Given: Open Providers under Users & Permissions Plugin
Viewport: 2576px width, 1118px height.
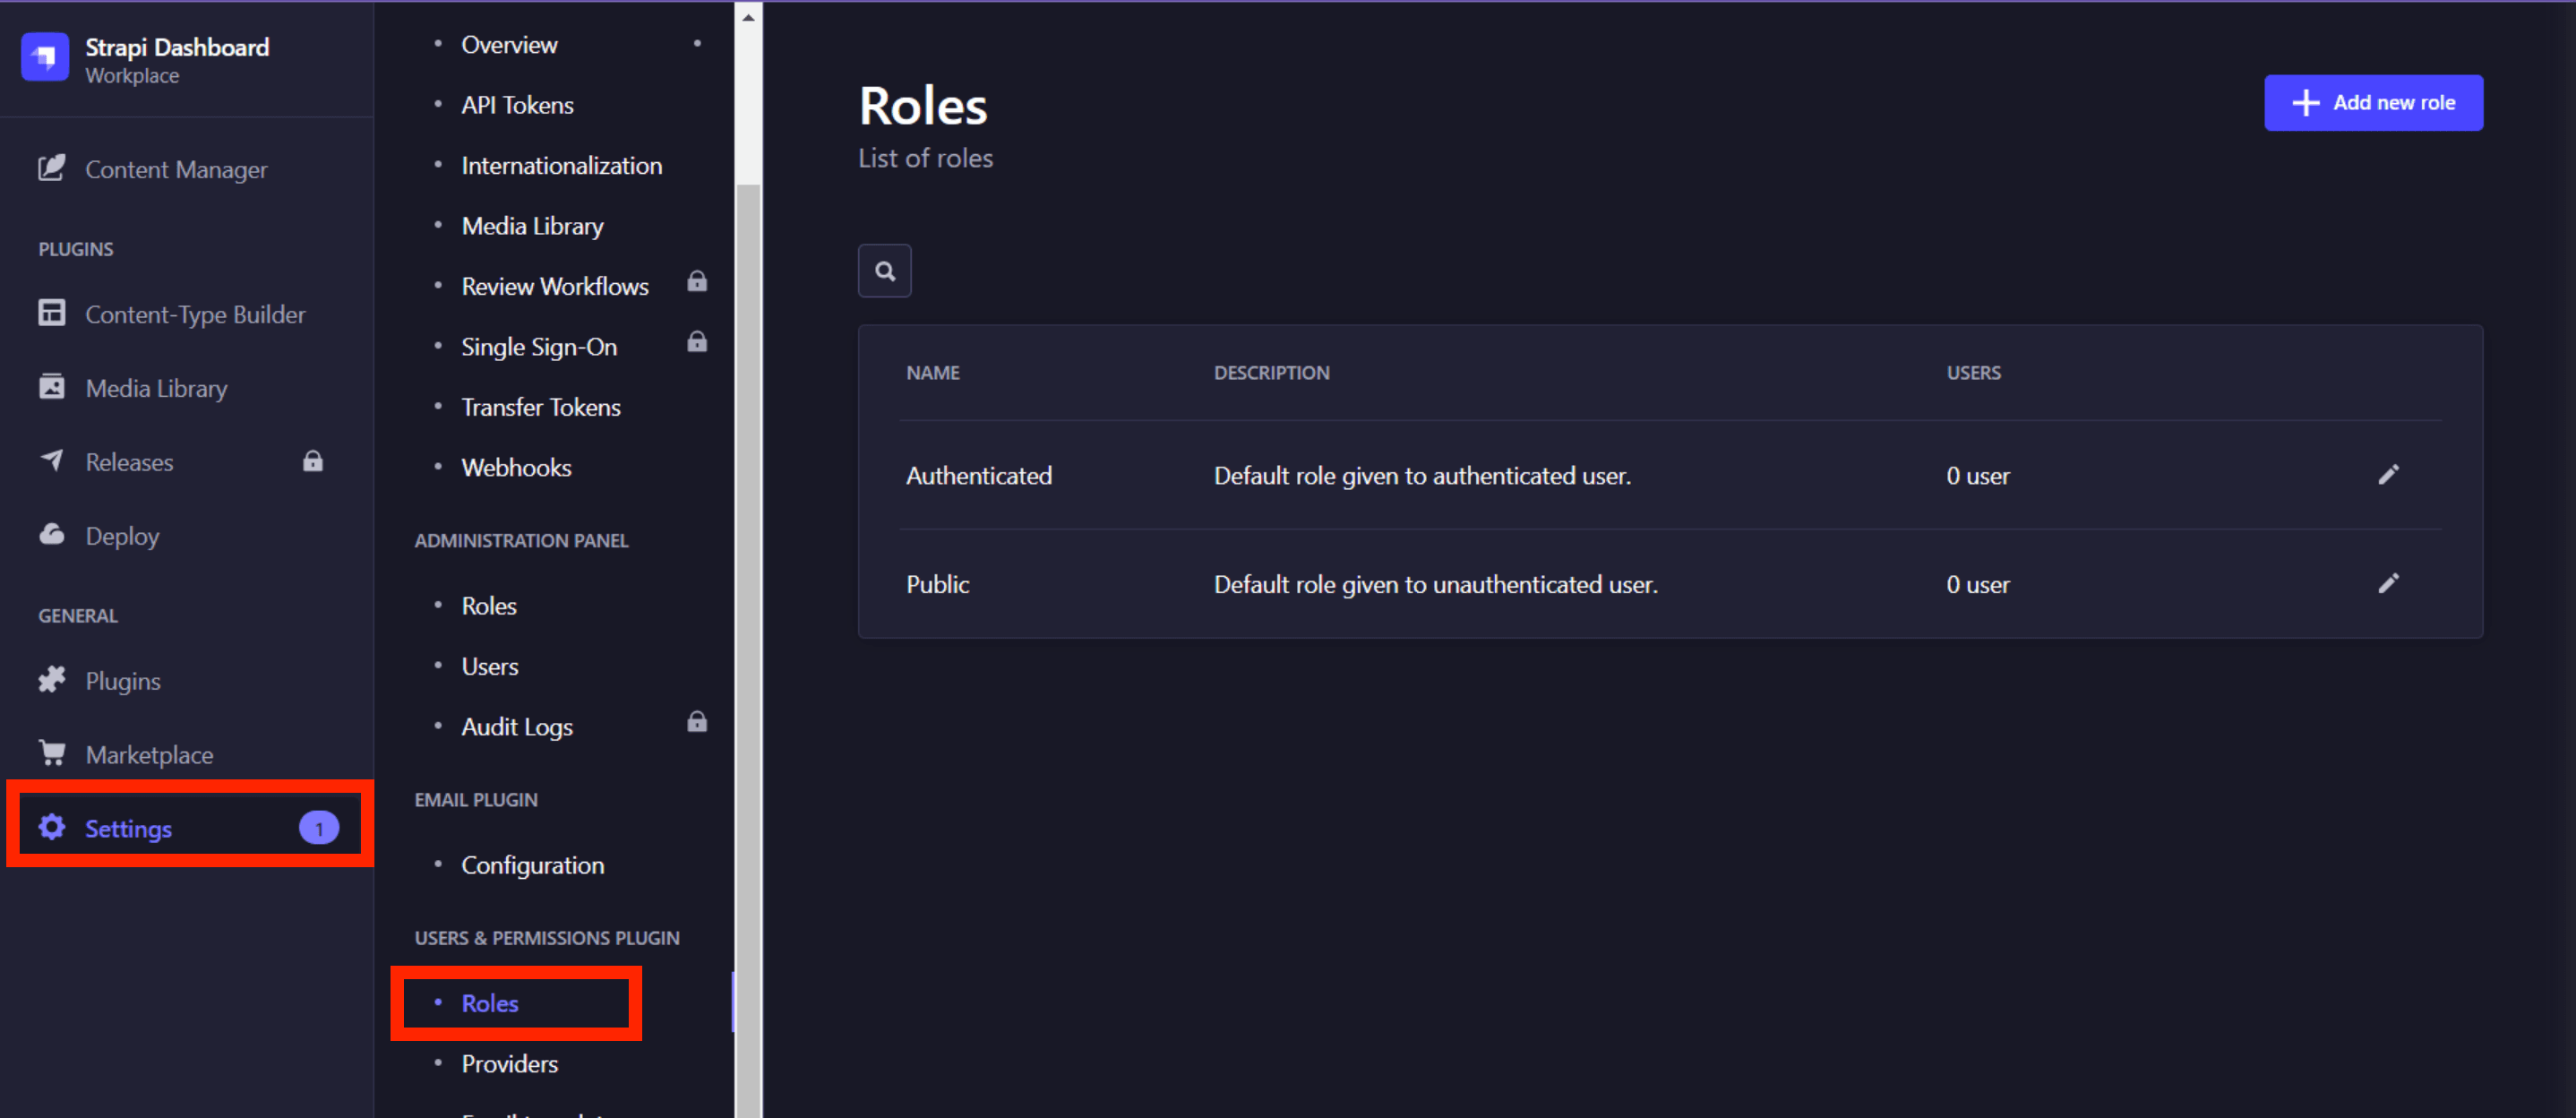Looking at the screenshot, I should pyautogui.click(x=509, y=1064).
